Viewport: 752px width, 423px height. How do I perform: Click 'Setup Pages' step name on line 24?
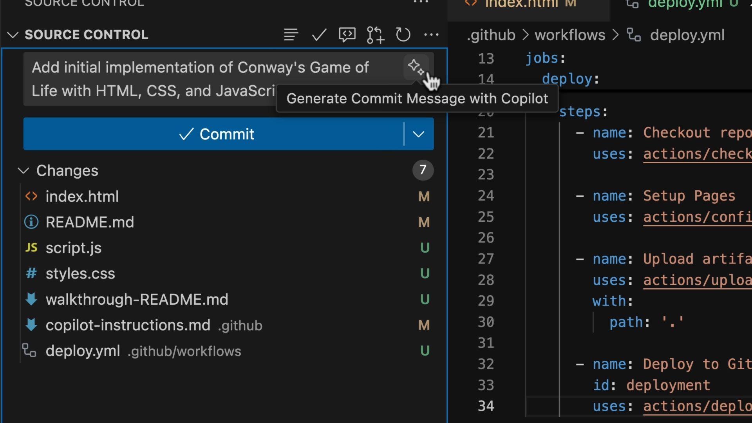689,196
